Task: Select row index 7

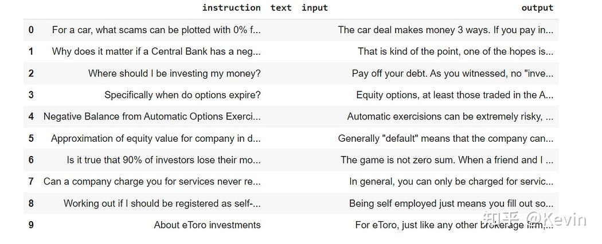Action: (31, 182)
